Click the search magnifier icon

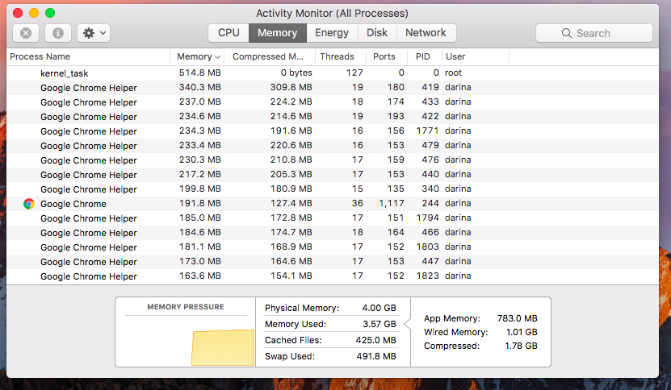[567, 33]
